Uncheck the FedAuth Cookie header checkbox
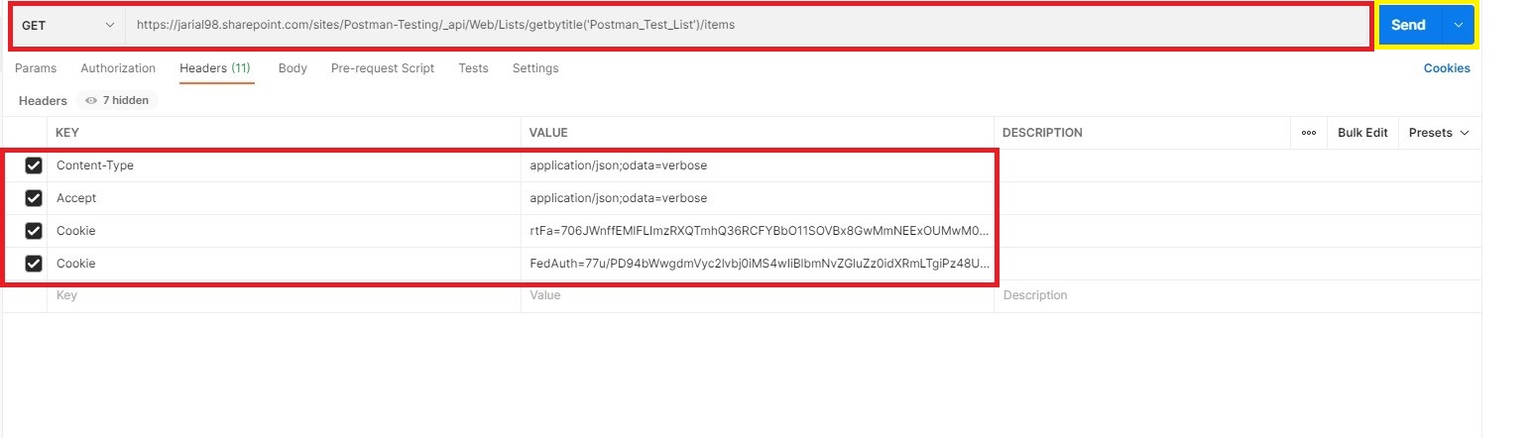Viewport: 1530px width, 438px height. point(34,264)
